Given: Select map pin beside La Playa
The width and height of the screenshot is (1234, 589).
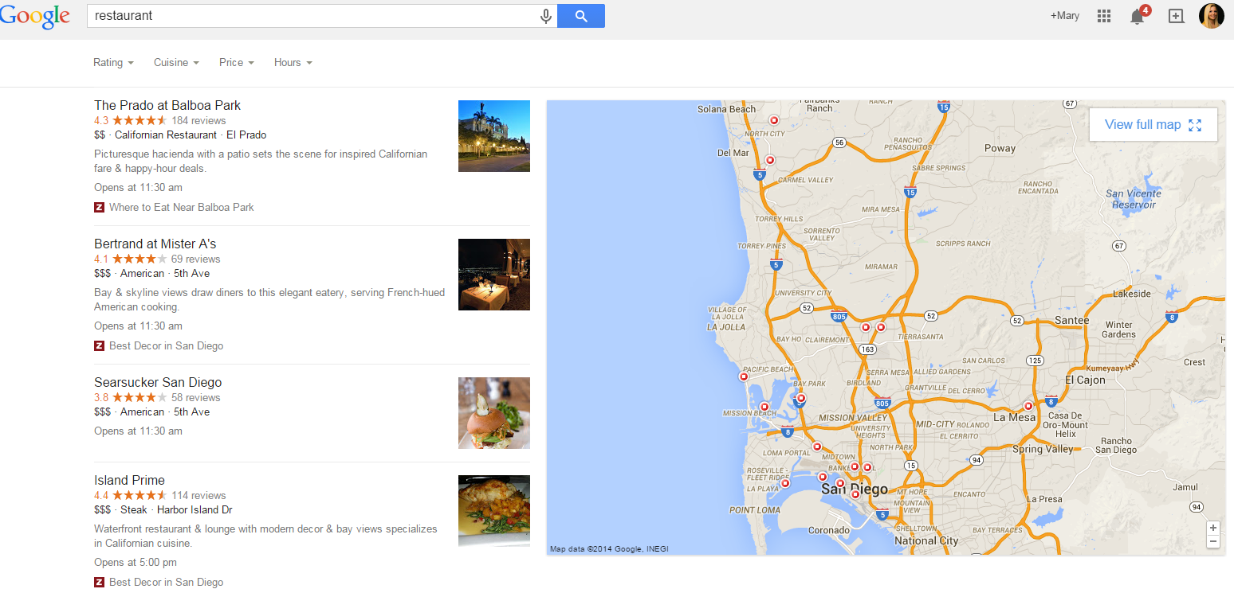Looking at the screenshot, I should click(x=785, y=483).
